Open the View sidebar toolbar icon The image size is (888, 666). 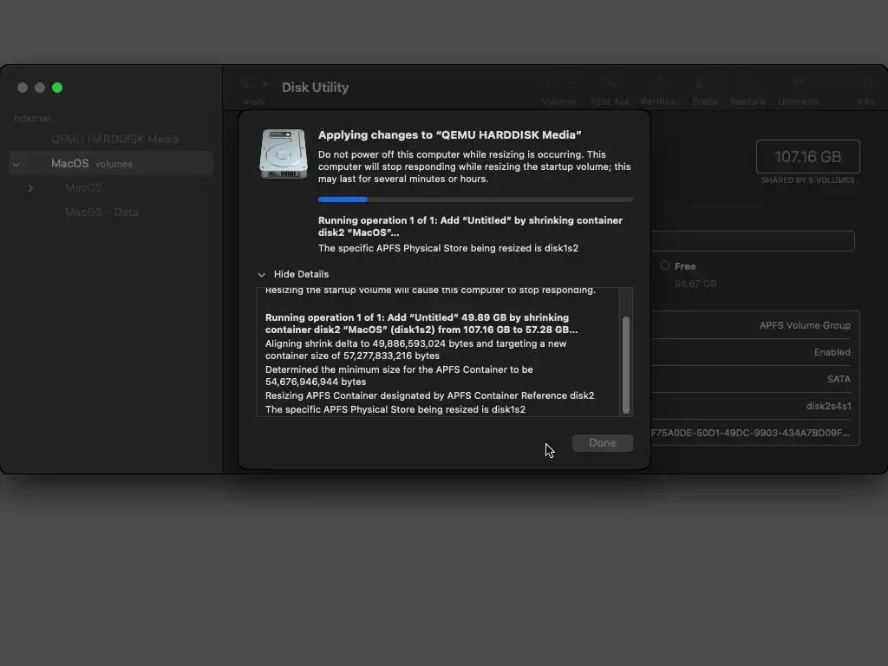pos(253,84)
